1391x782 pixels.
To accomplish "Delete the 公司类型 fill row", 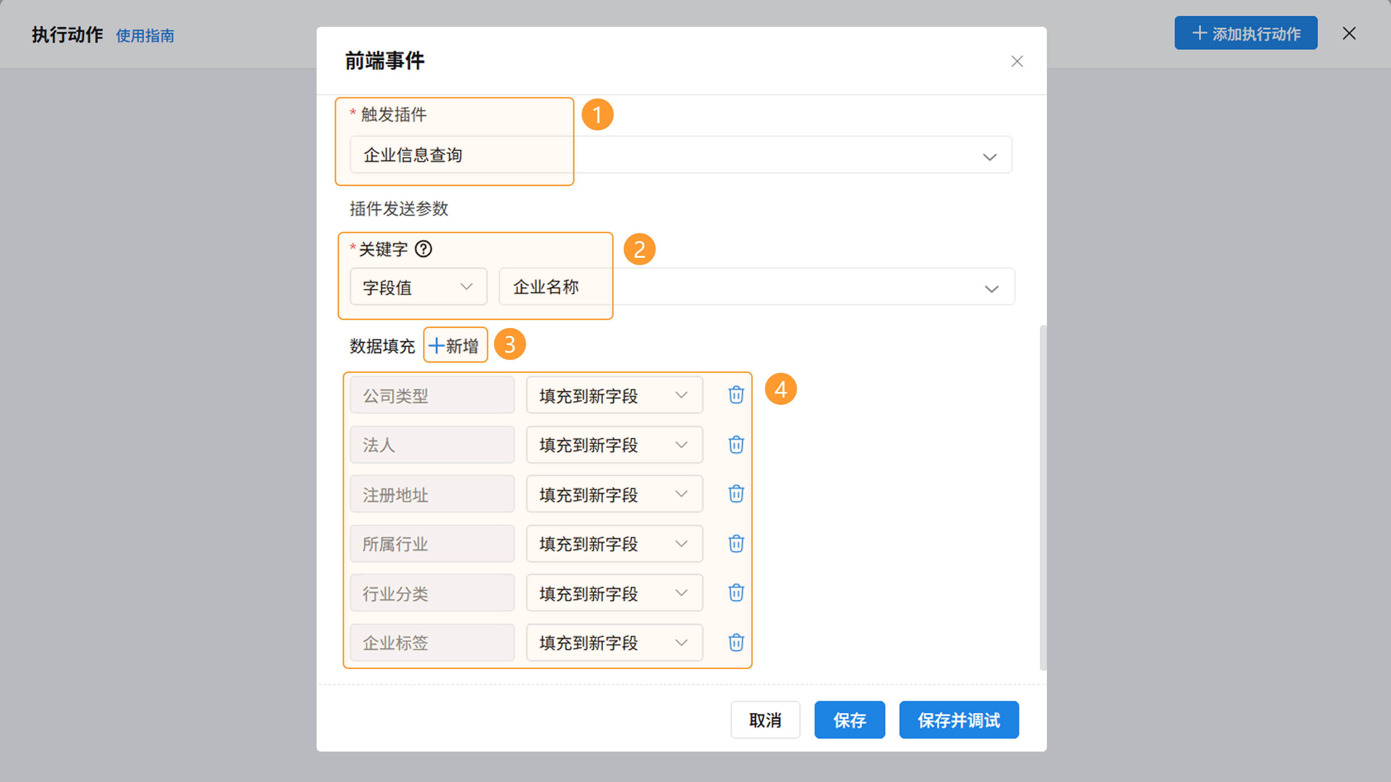I will pyautogui.click(x=736, y=395).
